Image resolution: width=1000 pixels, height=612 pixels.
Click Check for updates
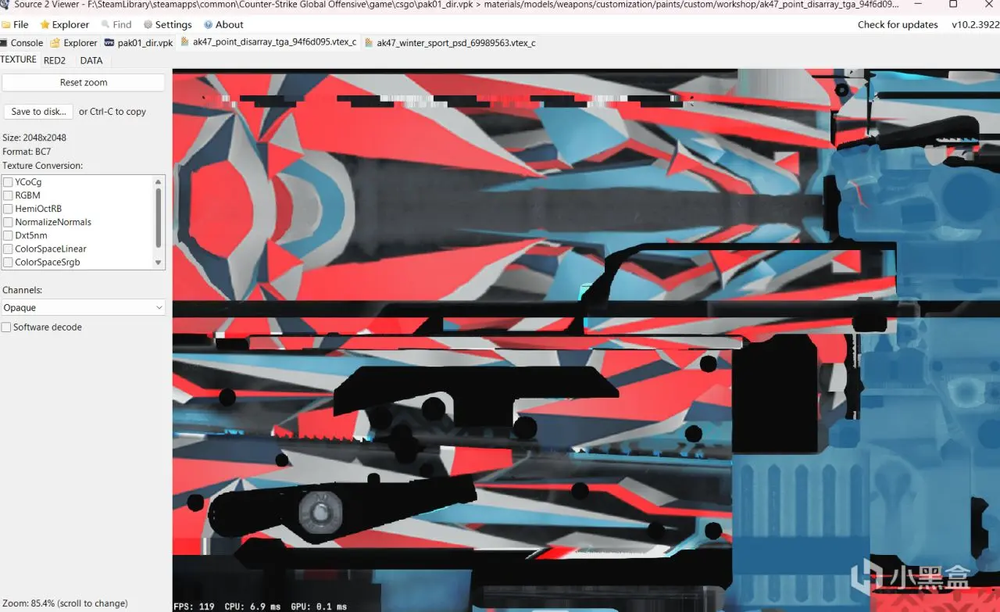(898, 24)
